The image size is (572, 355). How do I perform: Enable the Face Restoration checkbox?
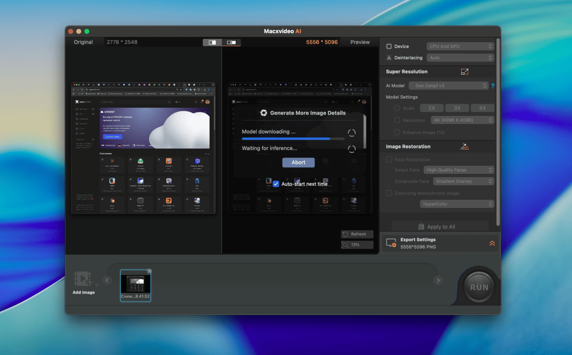coord(389,159)
